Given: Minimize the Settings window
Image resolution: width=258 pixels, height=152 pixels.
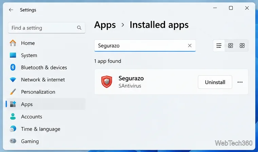Looking at the screenshot, I should pyautogui.click(x=215, y=8).
